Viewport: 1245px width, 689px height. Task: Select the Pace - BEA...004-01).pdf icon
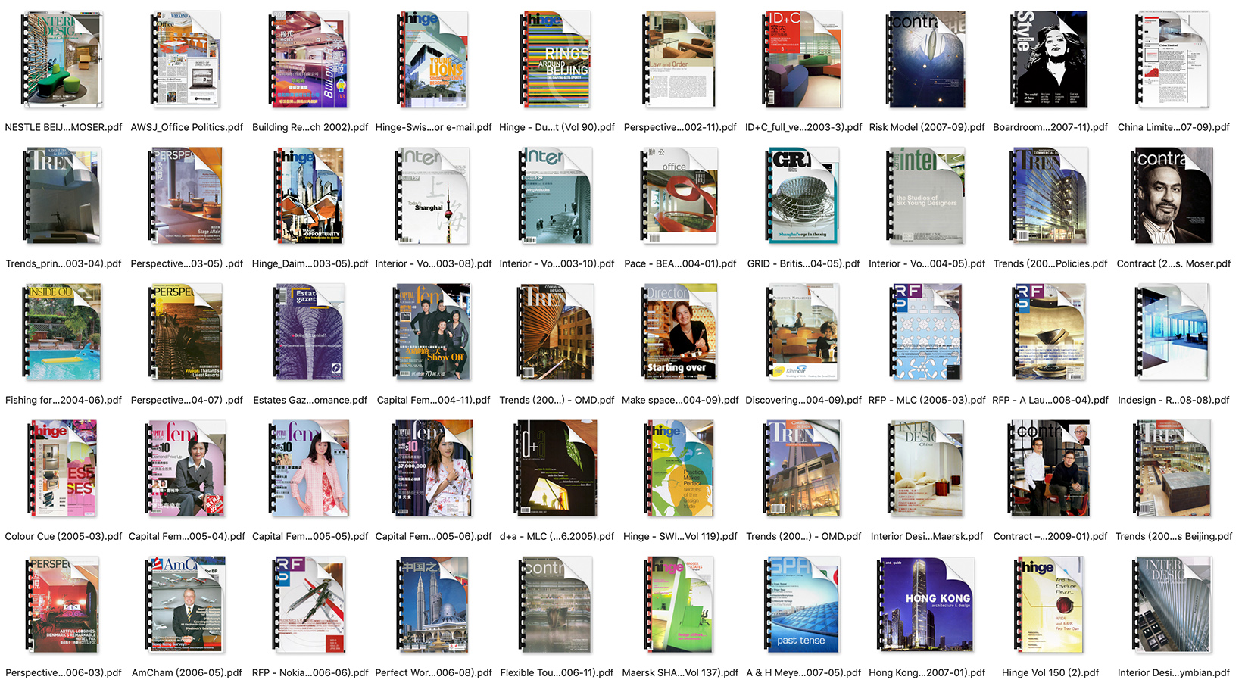pos(680,195)
